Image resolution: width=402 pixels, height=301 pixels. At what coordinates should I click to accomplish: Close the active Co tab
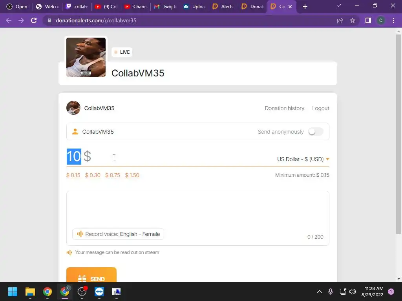point(290,7)
